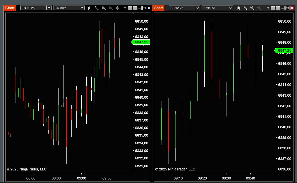Open toolbar overflow arrow in left chart
This screenshot has height=183, width=297.
125,8
